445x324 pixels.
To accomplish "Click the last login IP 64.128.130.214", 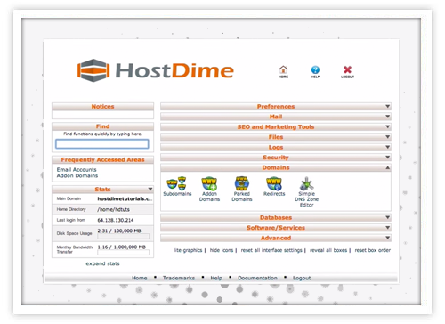I will (116, 220).
